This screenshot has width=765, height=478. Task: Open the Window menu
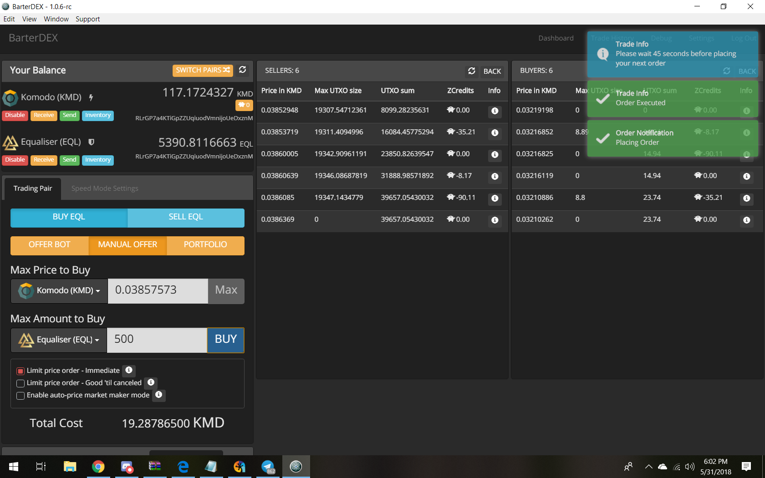[56, 19]
